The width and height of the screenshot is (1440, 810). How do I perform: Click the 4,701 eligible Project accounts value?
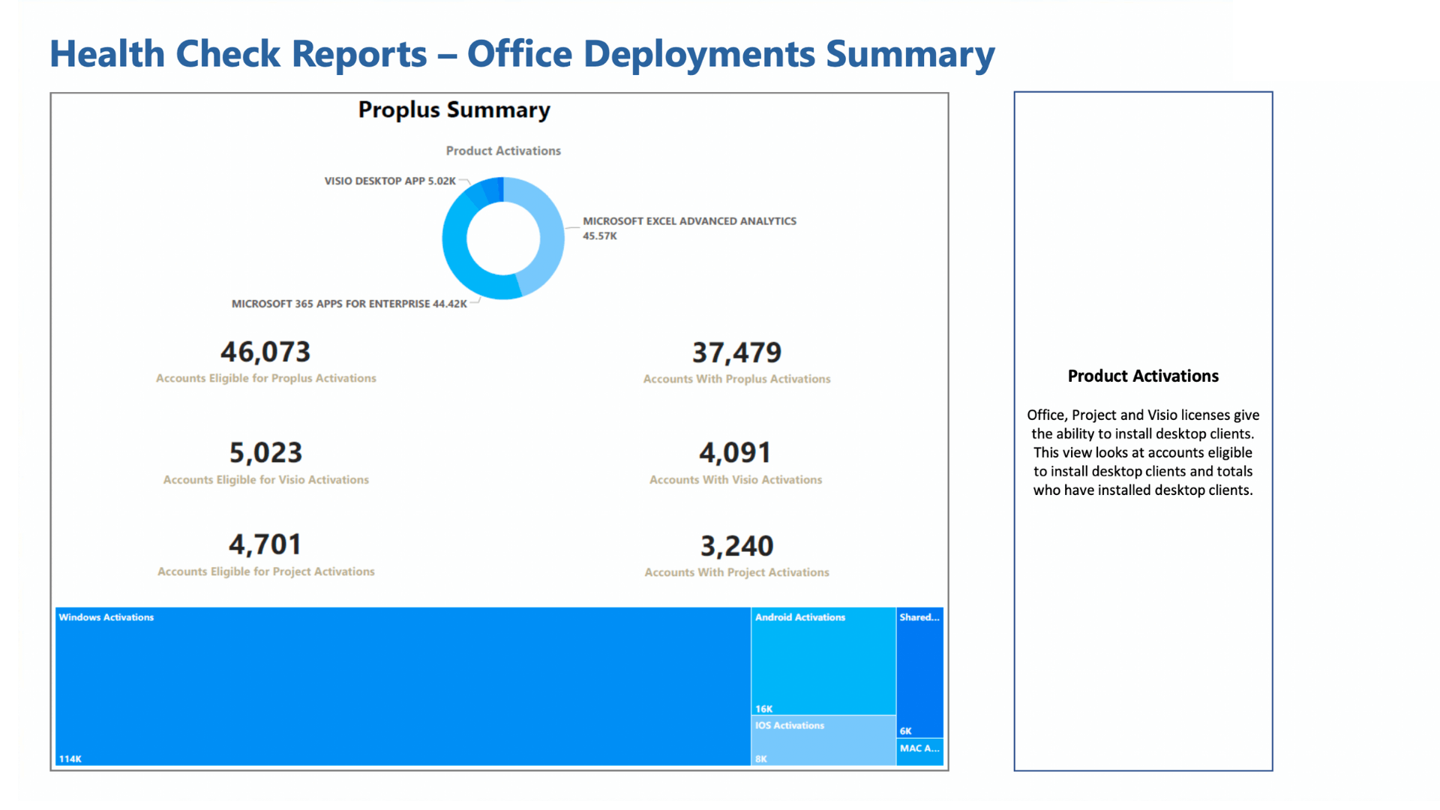click(x=265, y=544)
